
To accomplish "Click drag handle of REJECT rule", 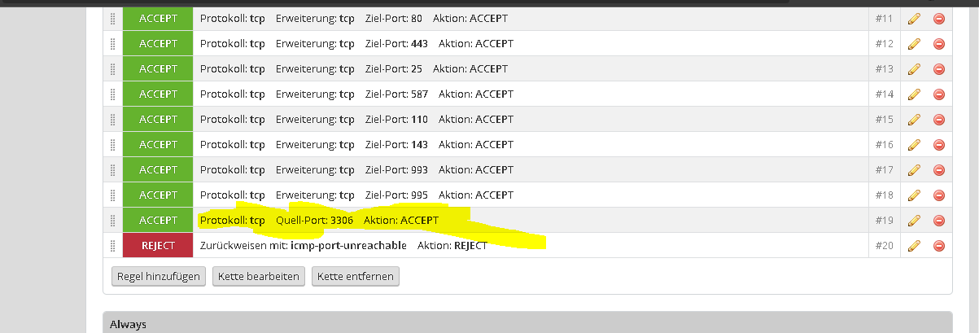I will (x=113, y=246).
